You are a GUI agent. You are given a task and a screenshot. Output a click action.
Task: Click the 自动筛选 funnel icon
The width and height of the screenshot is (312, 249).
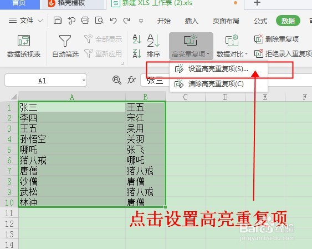coord(65,41)
